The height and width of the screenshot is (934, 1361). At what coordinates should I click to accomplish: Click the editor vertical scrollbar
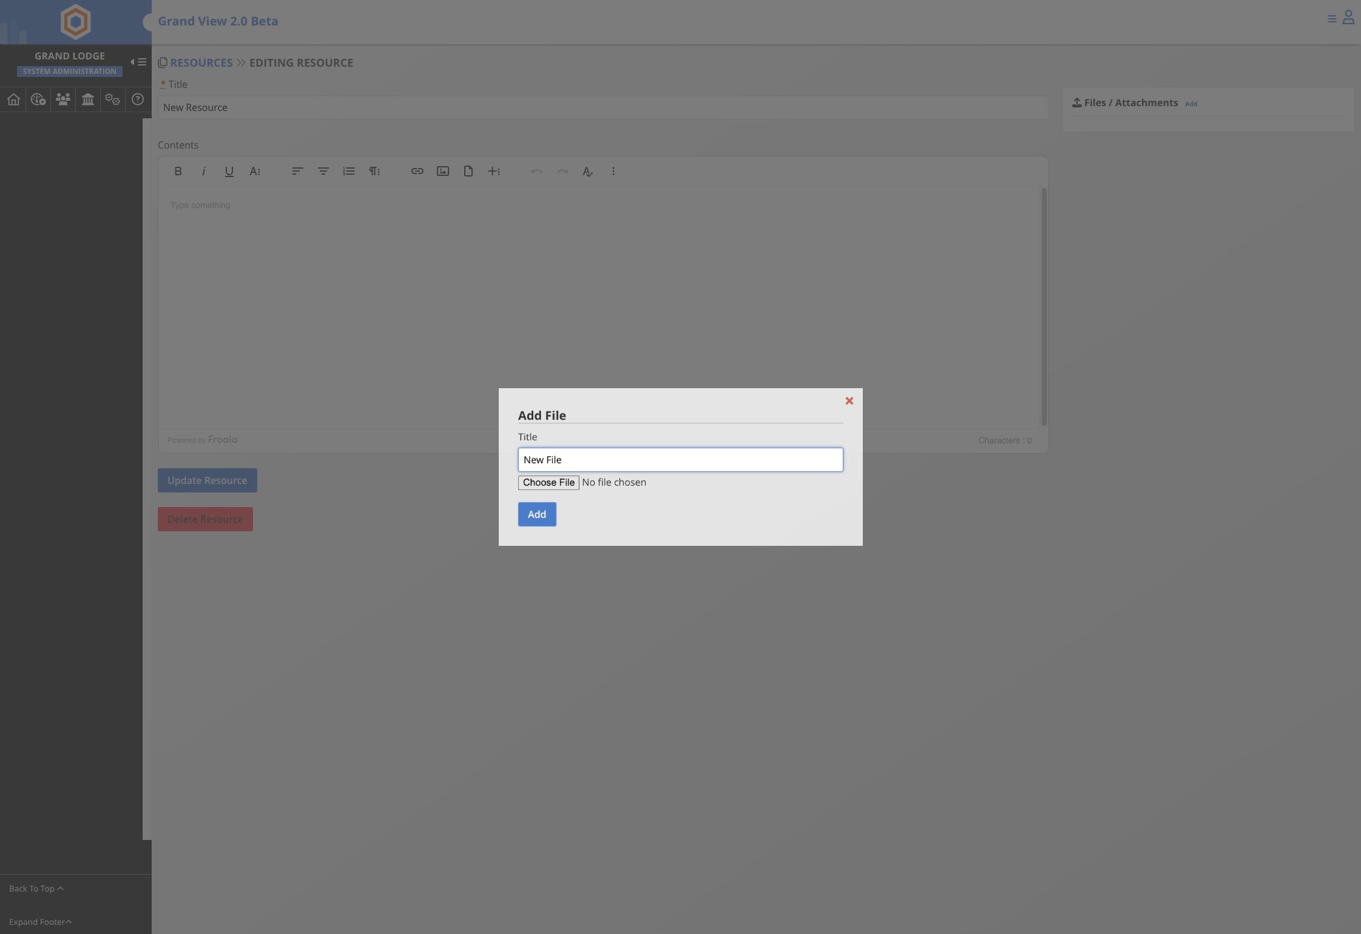[x=1044, y=307]
